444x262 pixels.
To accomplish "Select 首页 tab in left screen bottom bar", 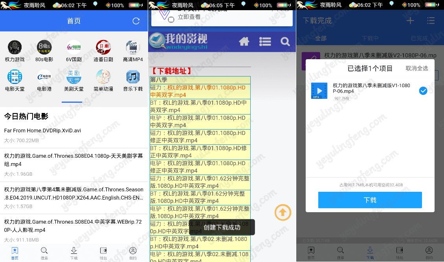I will click(15, 253).
